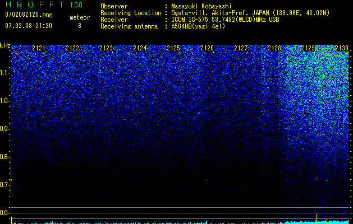Click the 2125 time marker
Viewport: 353px width, 224px height.
click(x=173, y=48)
